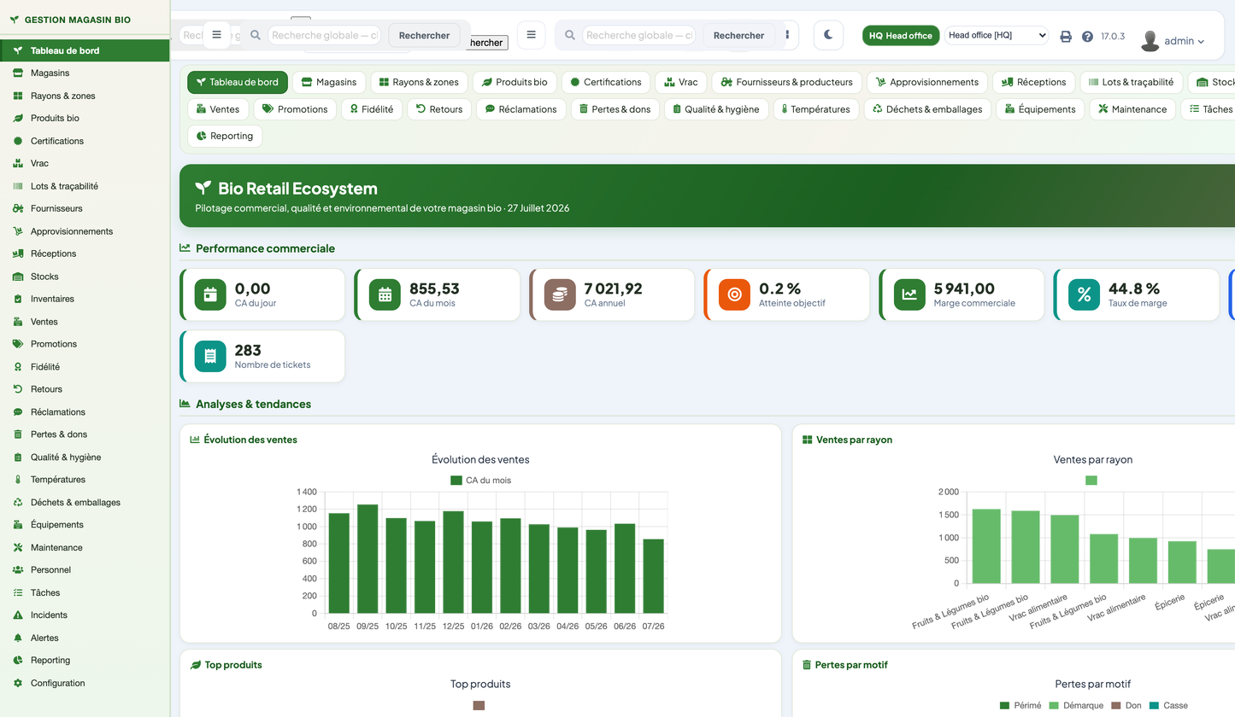1235x717 pixels.
Task: Select the Reporting chip in top navigation
Action: (x=225, y=136)
